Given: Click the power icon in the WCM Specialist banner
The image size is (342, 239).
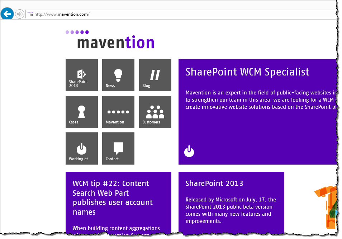Looking at the screenshot, I should click(x=189, y=151).
